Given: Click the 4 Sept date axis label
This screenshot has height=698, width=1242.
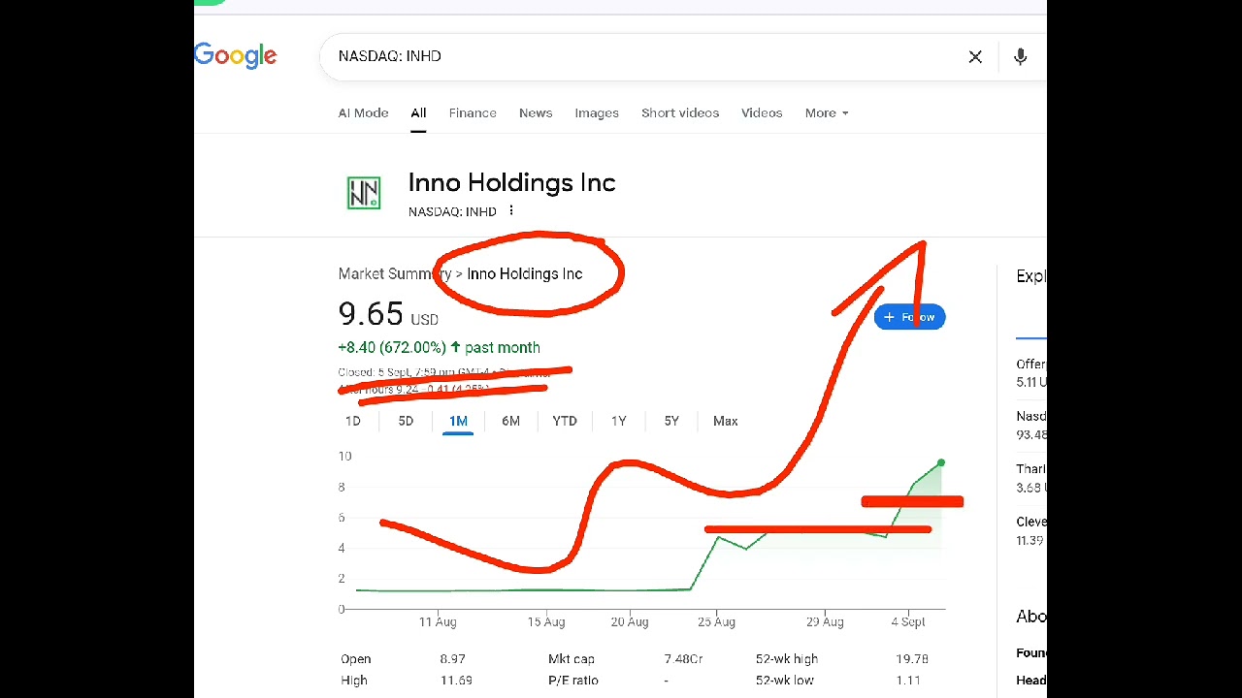Looking at the screenshot, I should (908, 622).
